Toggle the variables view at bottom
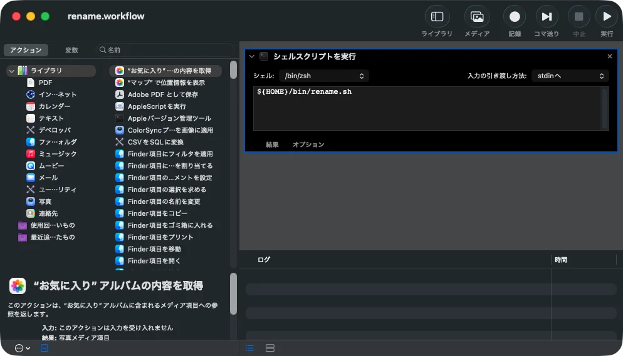 pyautogui.click(x=270, y=348)
